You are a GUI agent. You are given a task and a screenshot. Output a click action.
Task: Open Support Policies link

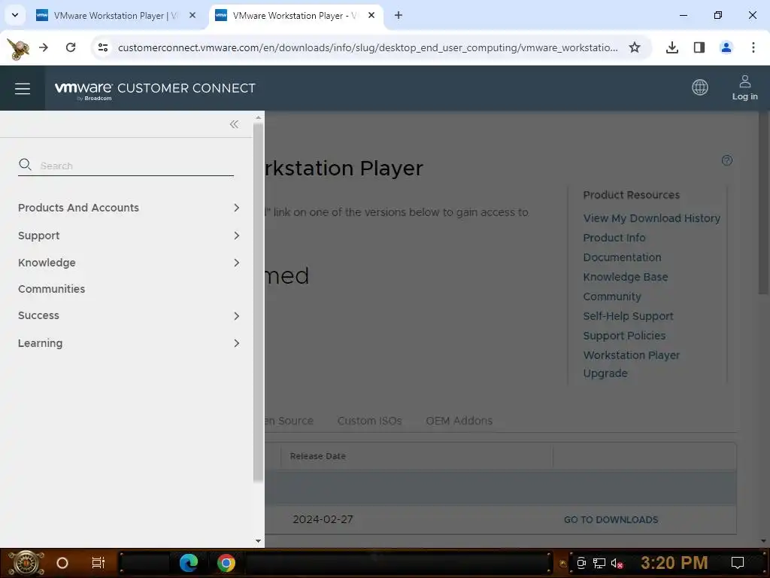click(624, 336)
